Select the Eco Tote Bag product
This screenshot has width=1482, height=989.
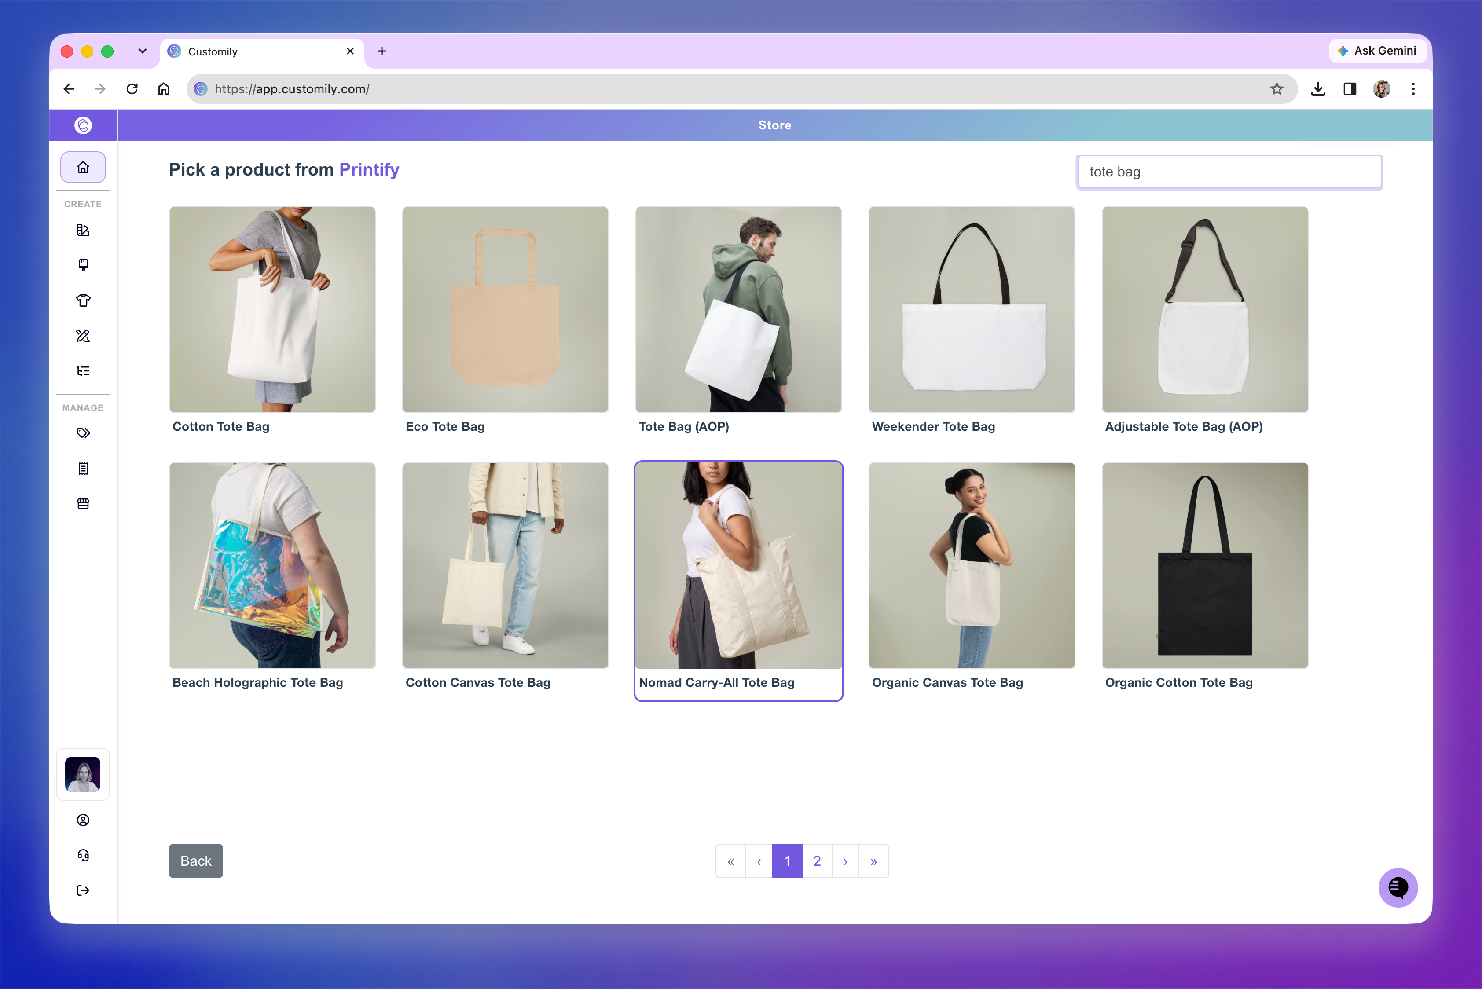(505, 321)
